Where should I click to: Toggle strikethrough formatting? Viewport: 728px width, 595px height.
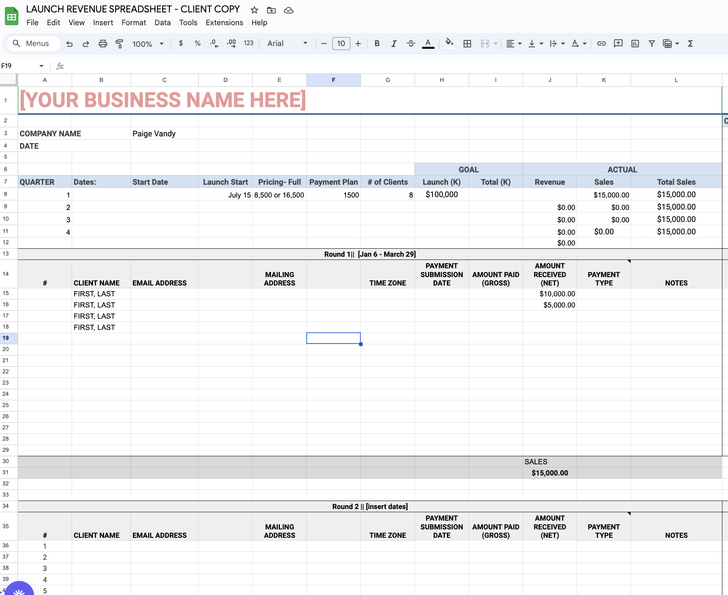tap(410, 44)
